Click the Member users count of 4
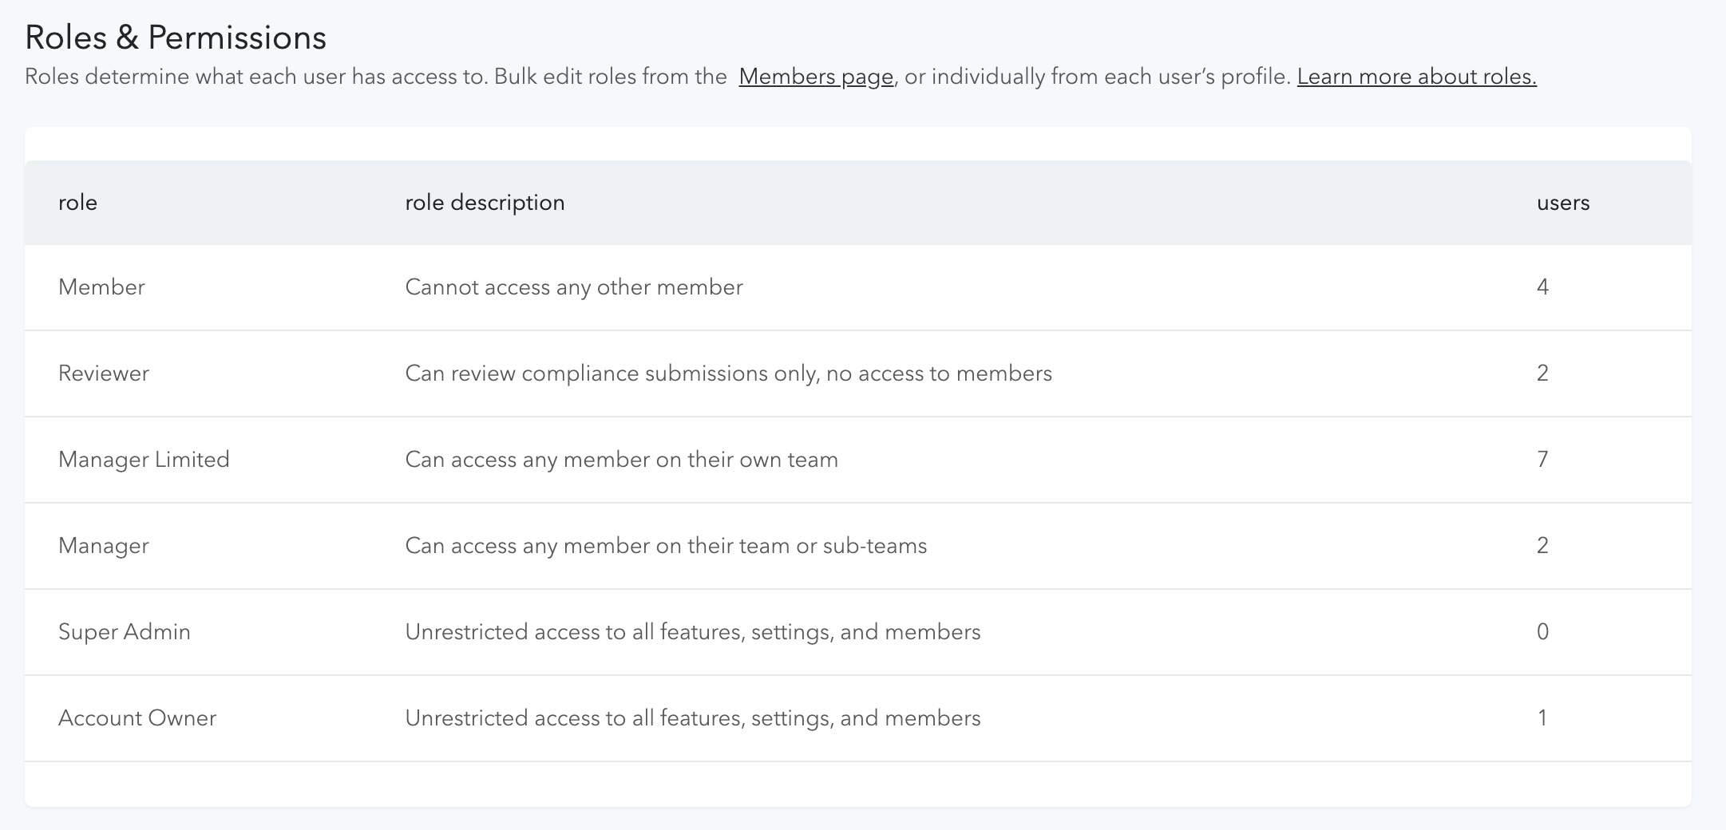This screenshot has height=830, width=1726. 1542,287
